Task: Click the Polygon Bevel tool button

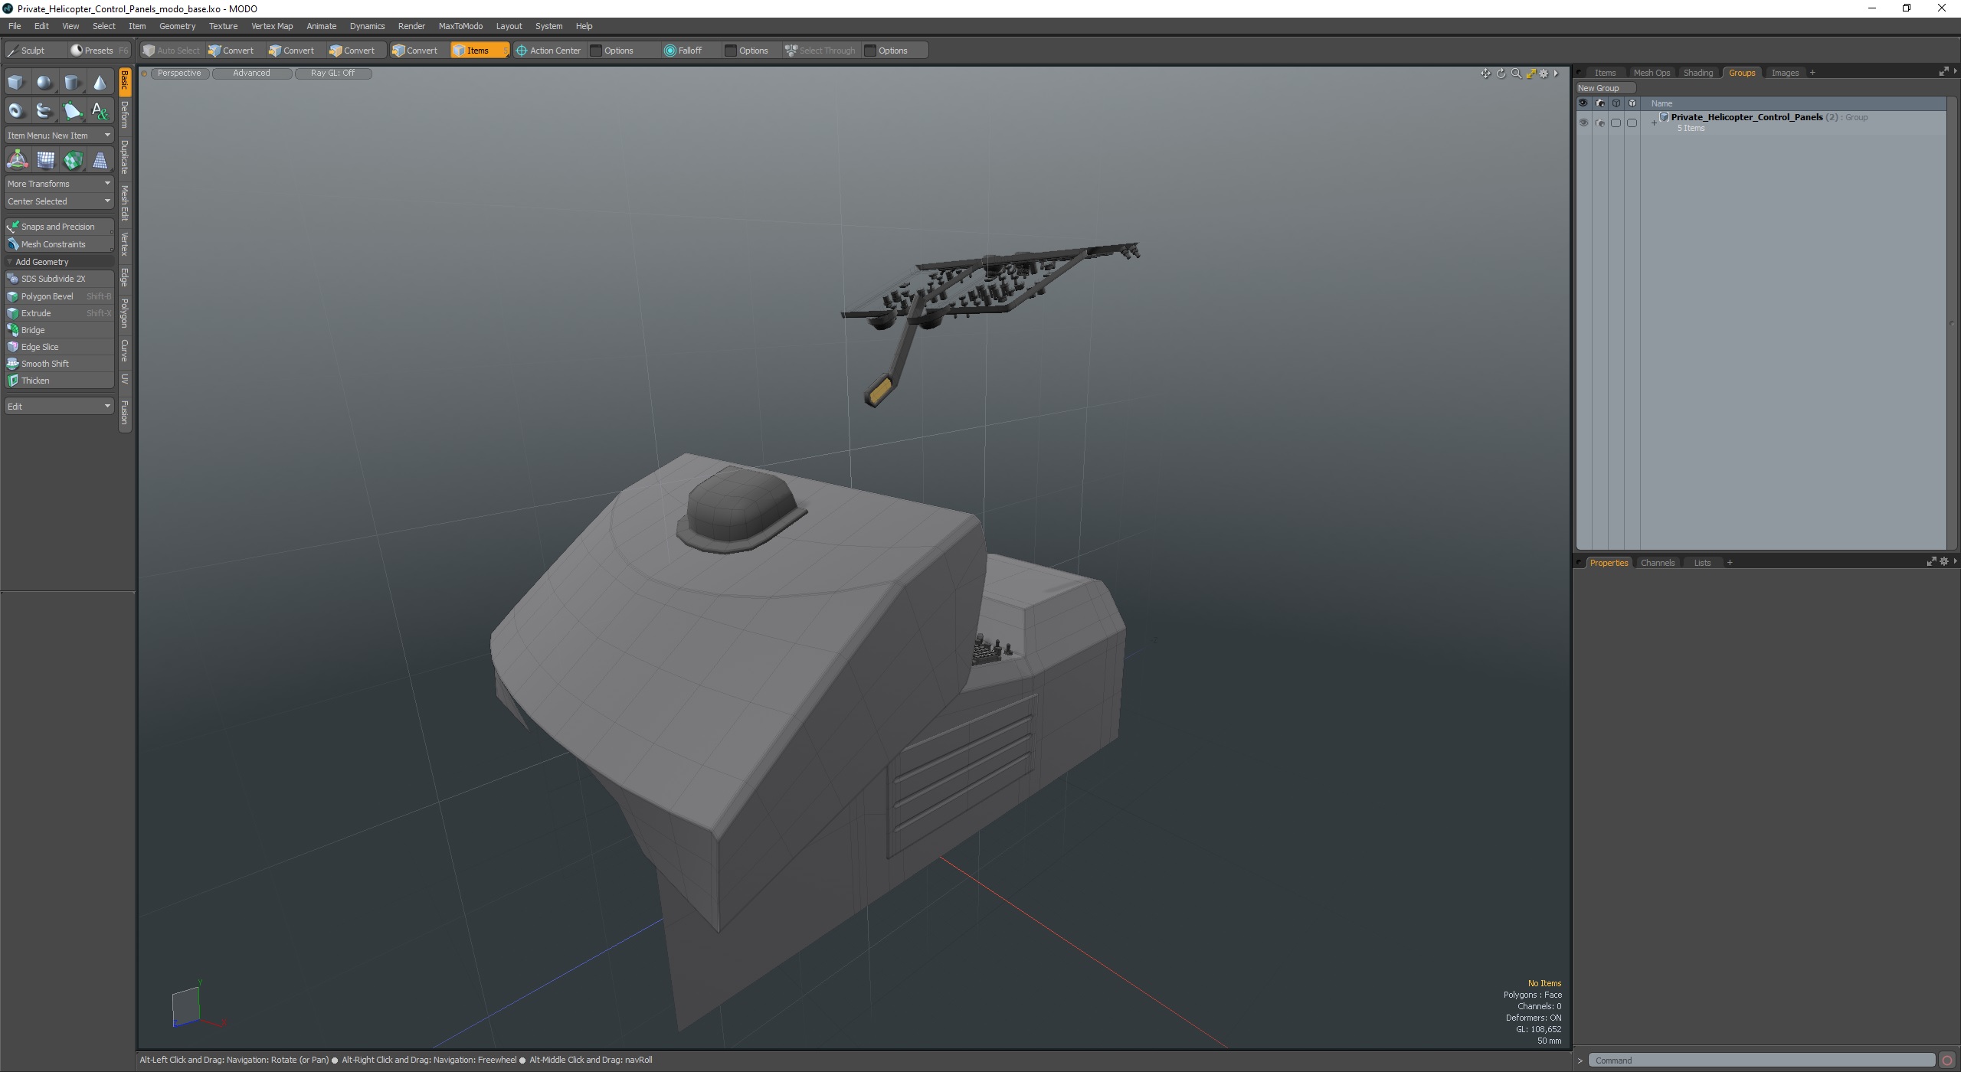Action: pyautogui.click(x=47, y=296)
